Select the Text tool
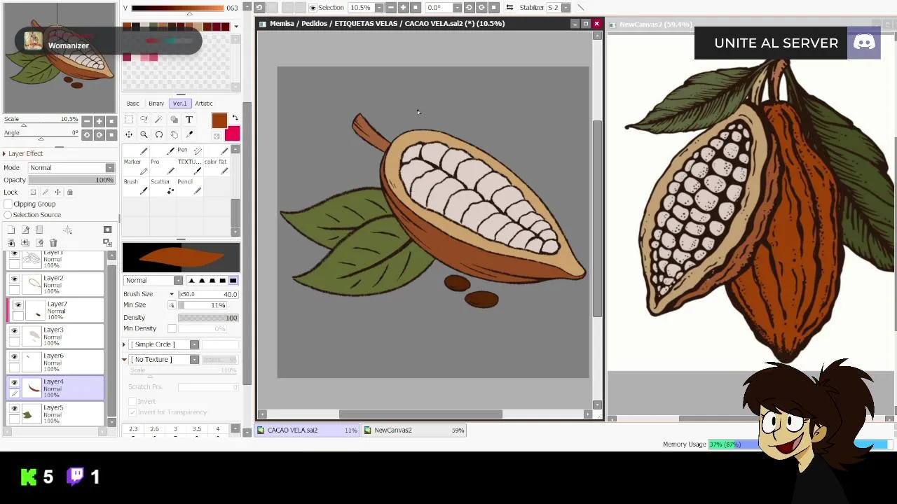Screen dimensions: 897x504 pyautogui.click(x=189, y=120)
